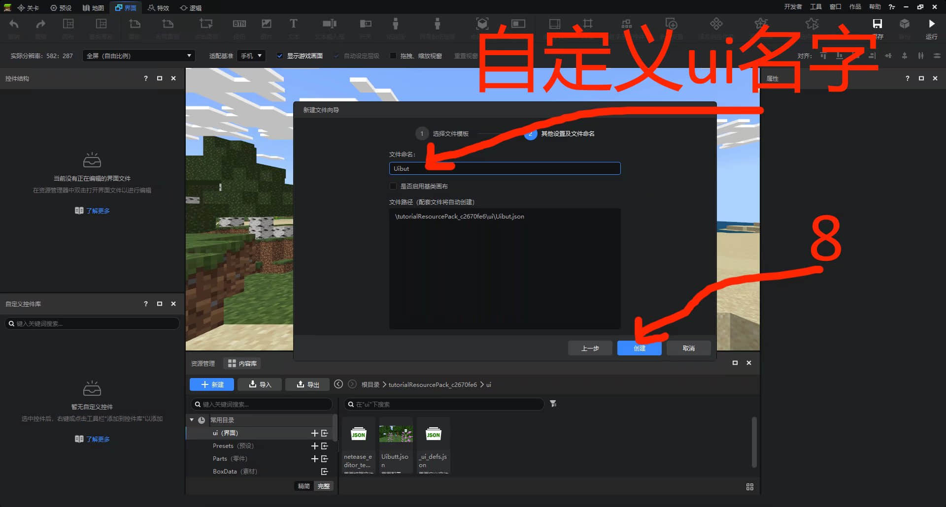Click the undo arrow in toolbar
Screen dimensions: 946x507
[14, 24]
